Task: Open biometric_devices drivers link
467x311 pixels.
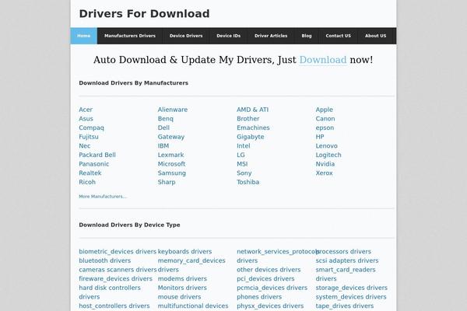Action: pos(118,251)
